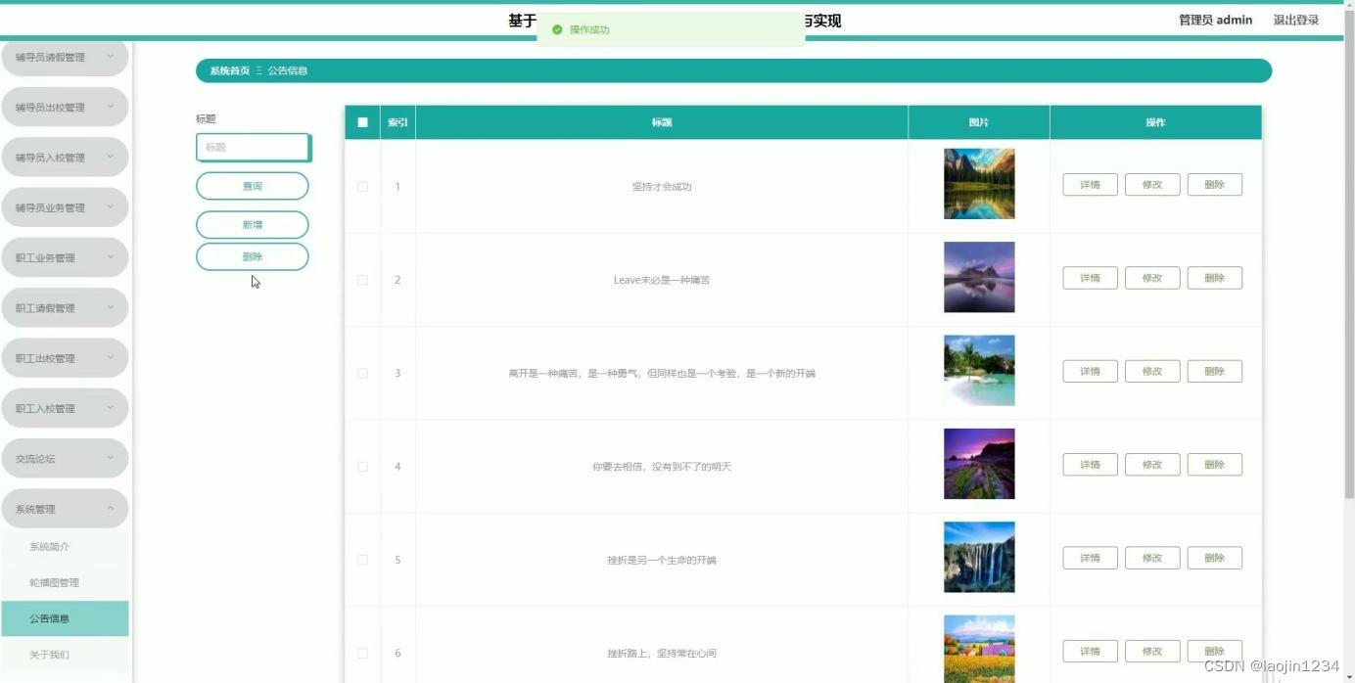Expand 职工出校管理 sidebar menu
Screen dimensions: 1355x683
65,358
